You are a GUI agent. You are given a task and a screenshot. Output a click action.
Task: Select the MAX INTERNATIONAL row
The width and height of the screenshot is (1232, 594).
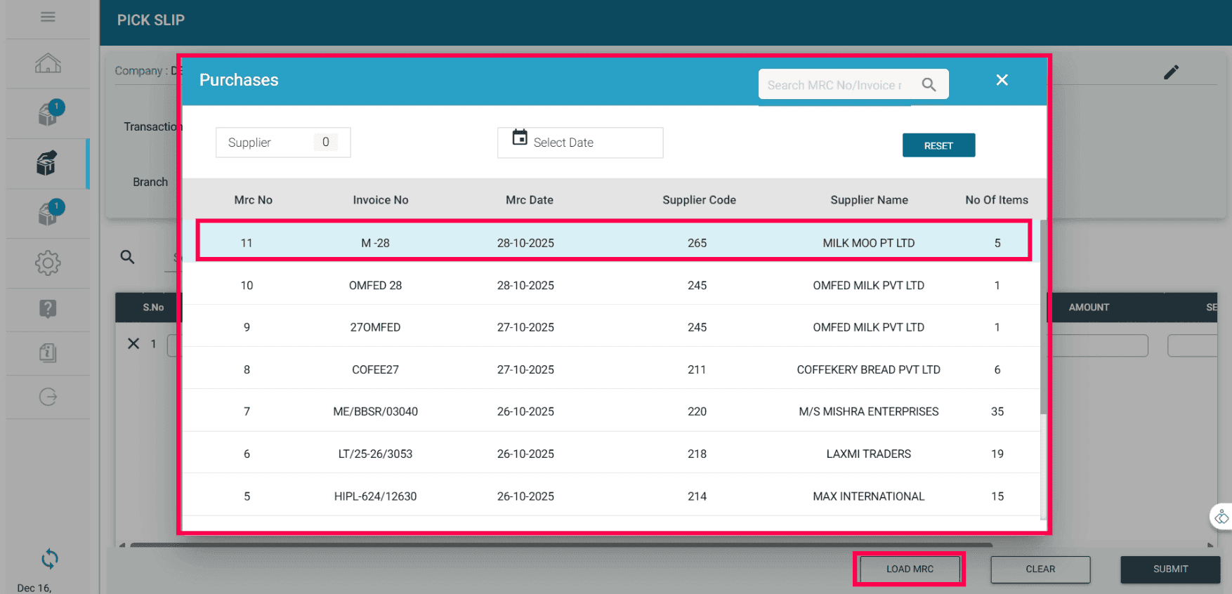point(611,496)
